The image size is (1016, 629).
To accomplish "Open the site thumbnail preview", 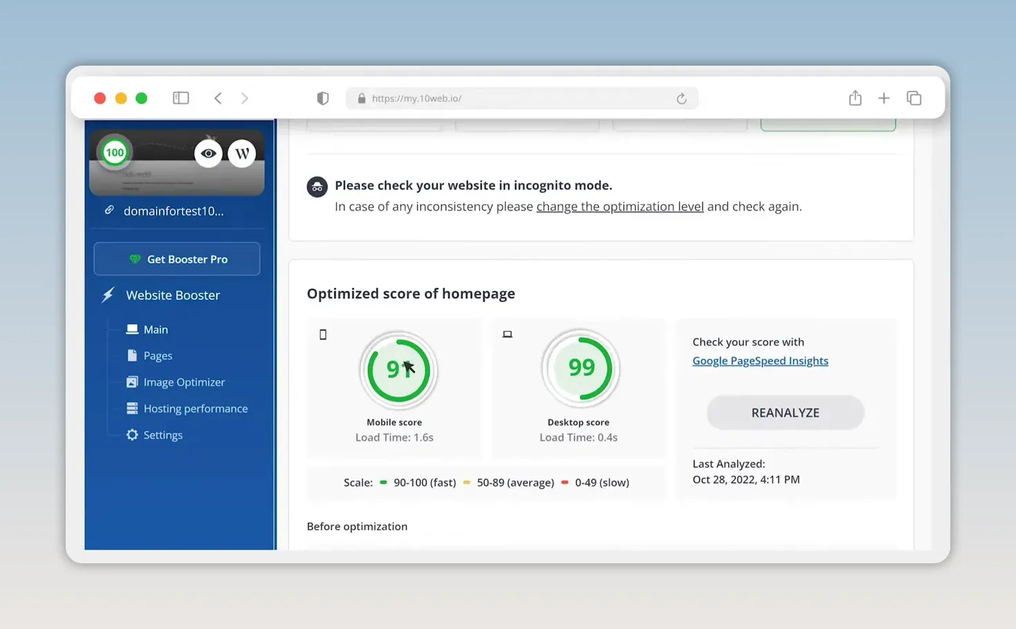I will [177, 162].
